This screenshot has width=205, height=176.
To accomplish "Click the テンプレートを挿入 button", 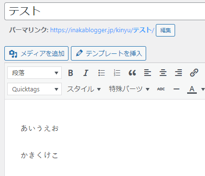I will pos(109,53).
